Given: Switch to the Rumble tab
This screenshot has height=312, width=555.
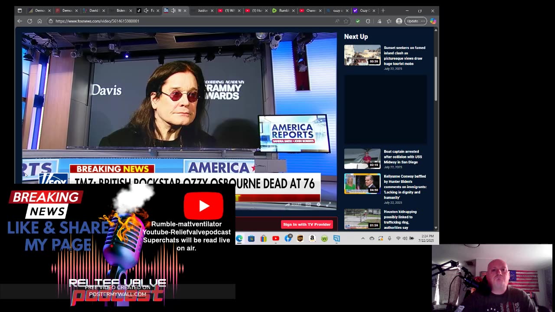Looking at the screenshot, I should coord(284,10).
